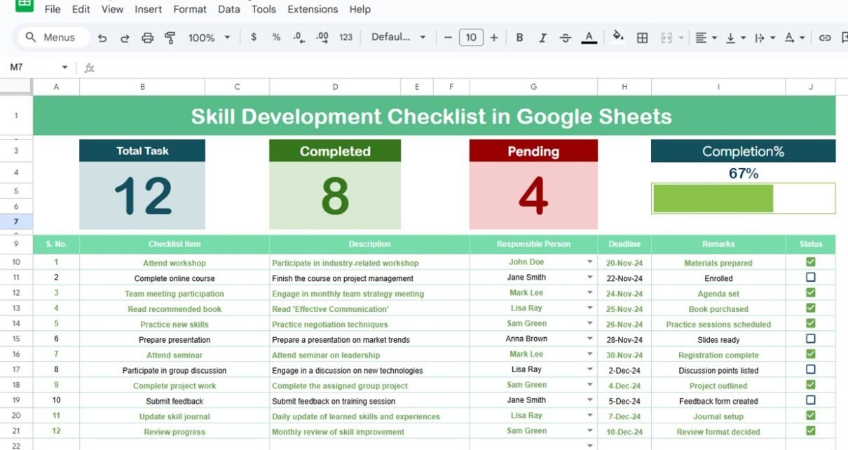Click the View menu
The height and width of the screenshot is (450, 848).
(x=112, y=9)
